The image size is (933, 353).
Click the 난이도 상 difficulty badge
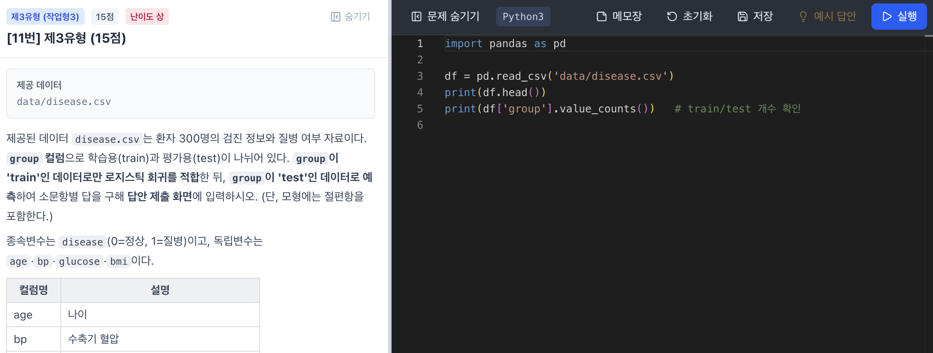tap(147, 17)
